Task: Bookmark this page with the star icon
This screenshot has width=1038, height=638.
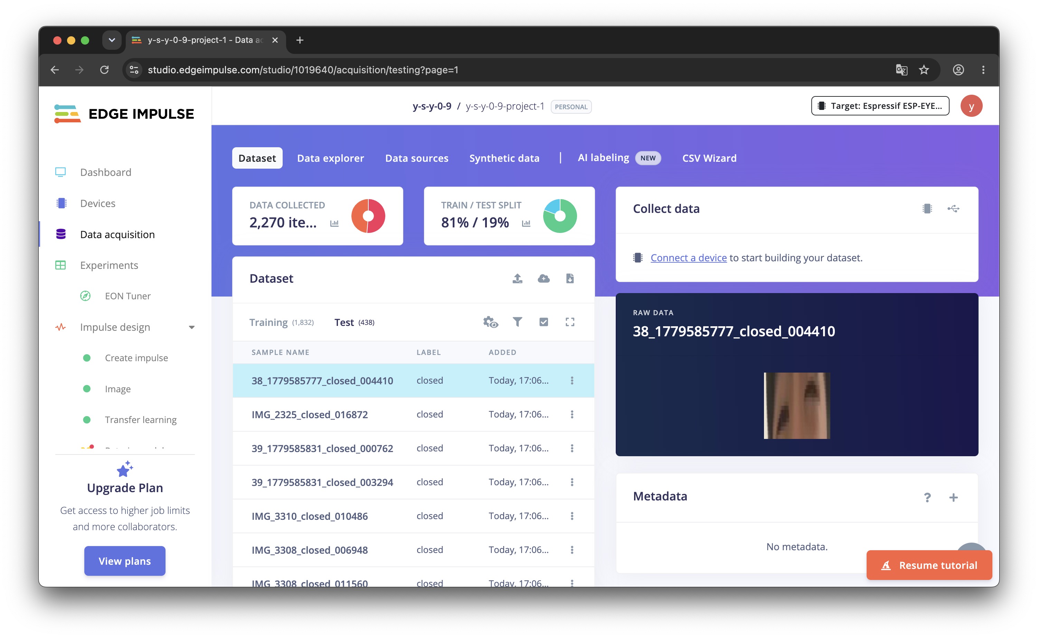Action: tap(924, 69)
